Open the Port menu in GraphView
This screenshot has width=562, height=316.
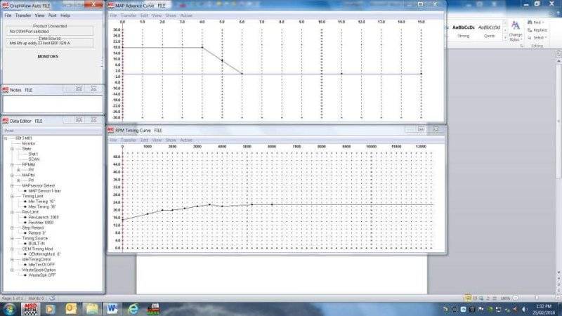click(53, 15)
